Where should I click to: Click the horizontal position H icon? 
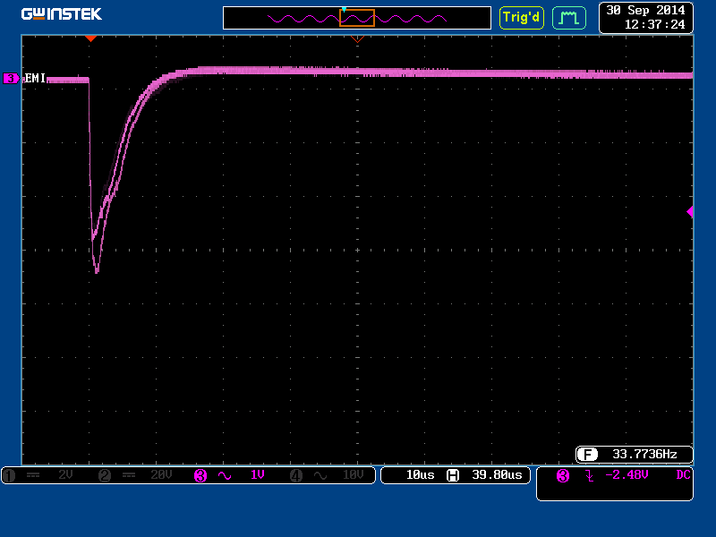point(453,475)
